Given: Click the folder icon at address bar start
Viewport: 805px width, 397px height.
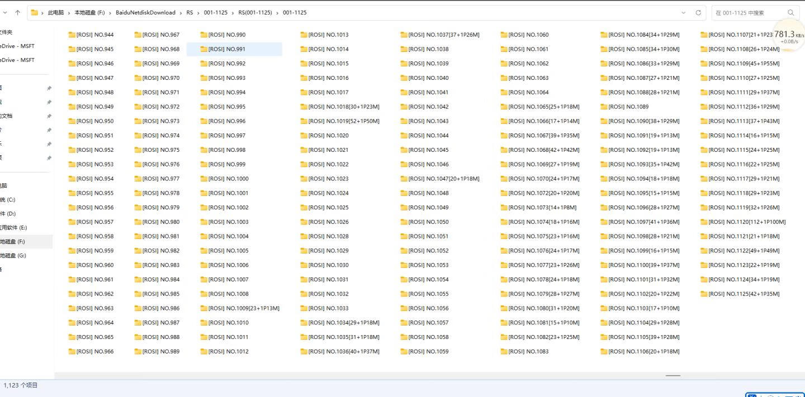Looking at the screenshot, I should coord(35,12).
